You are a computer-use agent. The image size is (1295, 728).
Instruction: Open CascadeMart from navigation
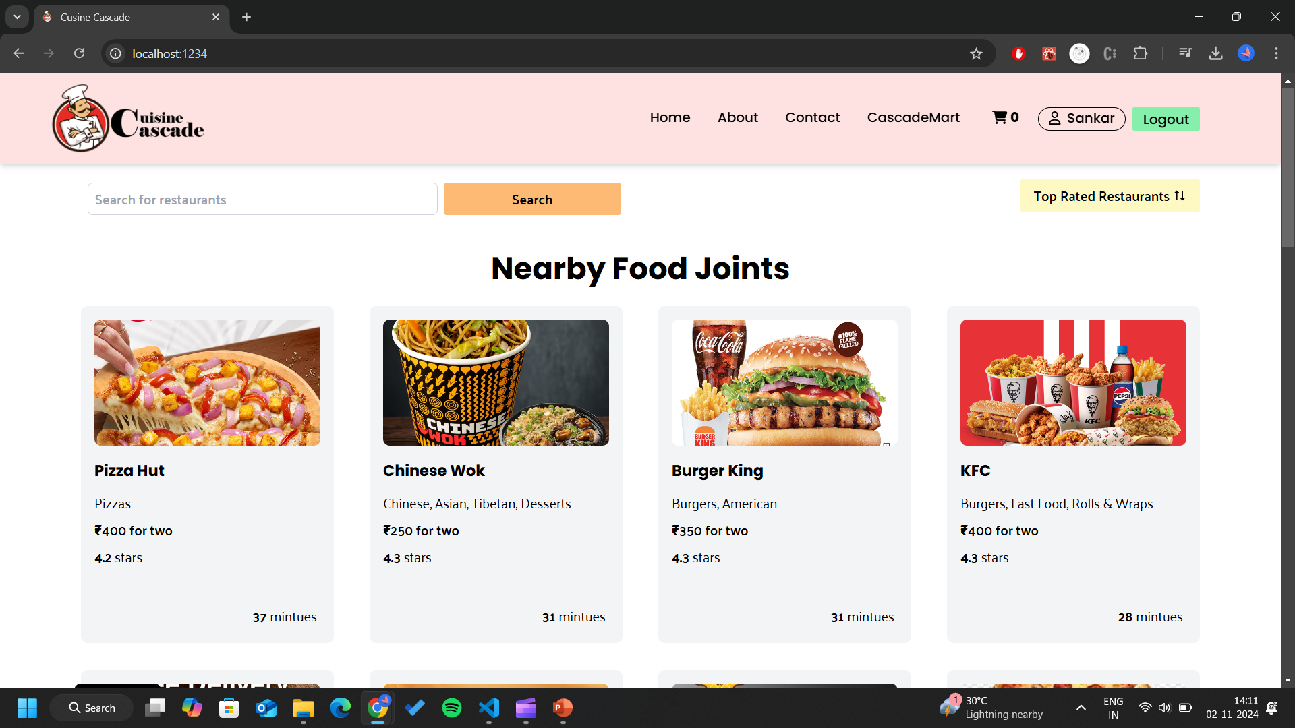(x=913, y=117)
